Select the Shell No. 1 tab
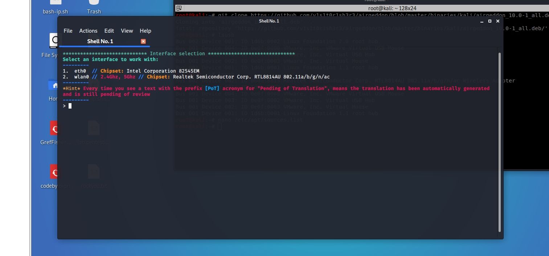The height and width of the screenshot is (256, 549). pos(100,41)
